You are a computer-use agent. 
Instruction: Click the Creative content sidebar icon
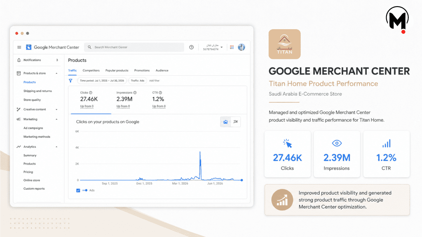pyautogui.click(x=19, y=109)
